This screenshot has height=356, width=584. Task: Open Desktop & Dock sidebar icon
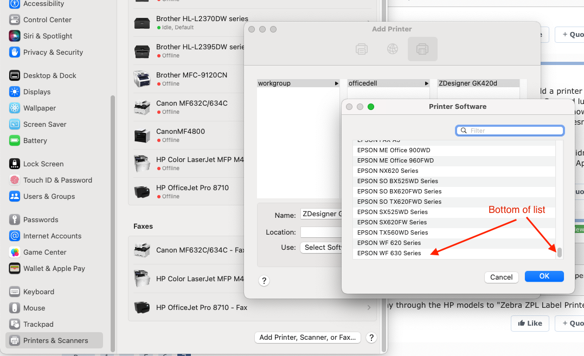click(15, 75)
